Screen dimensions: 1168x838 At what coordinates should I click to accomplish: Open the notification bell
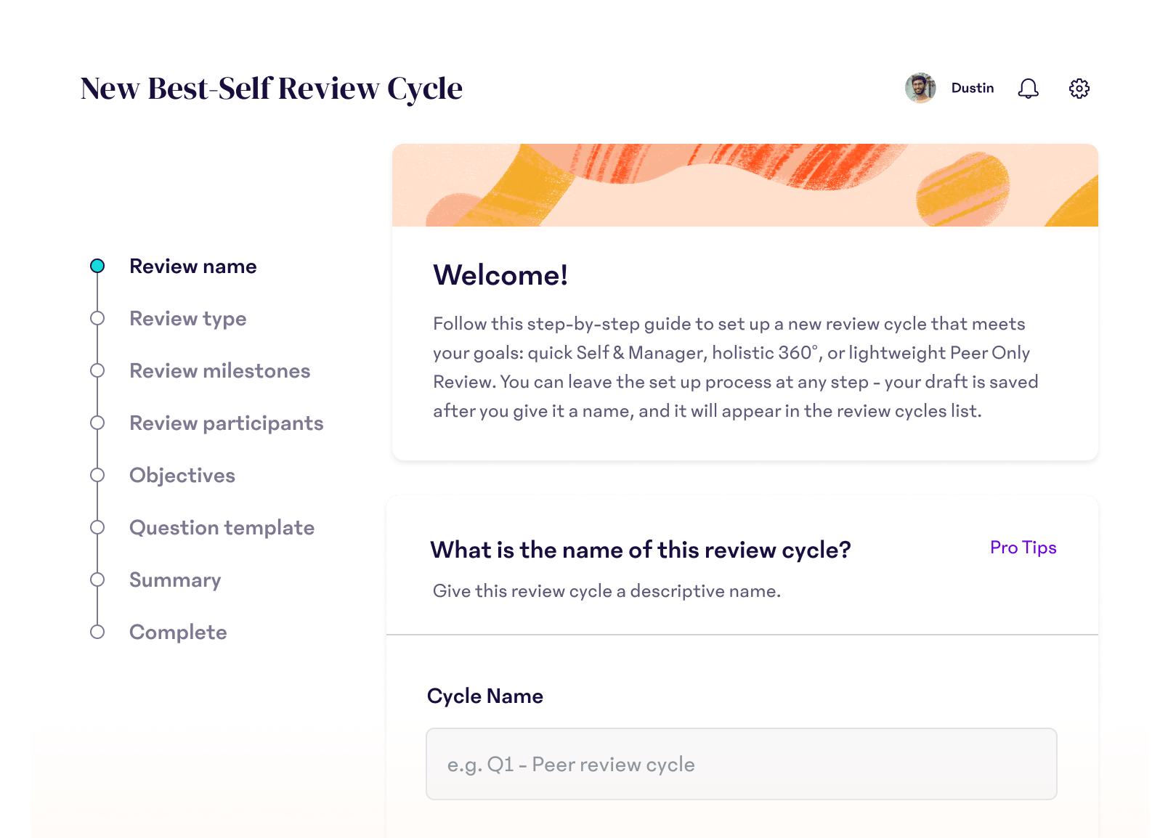(x=1028, y=88)
